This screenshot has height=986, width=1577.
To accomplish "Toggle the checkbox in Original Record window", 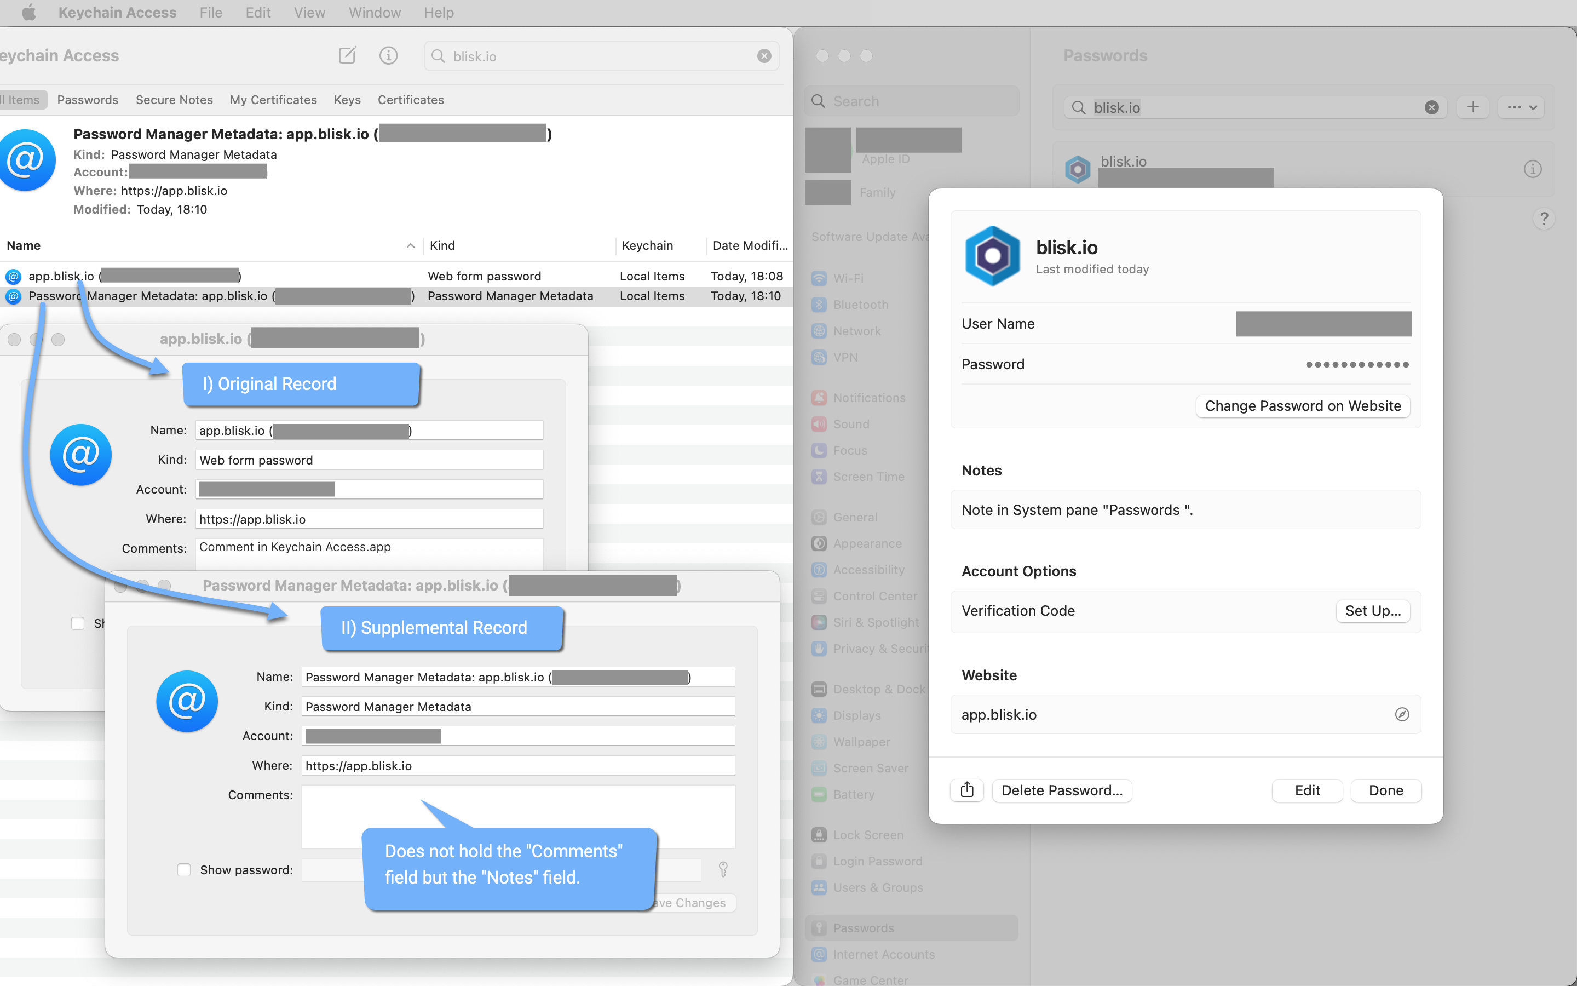I will (x=78, y=623).
